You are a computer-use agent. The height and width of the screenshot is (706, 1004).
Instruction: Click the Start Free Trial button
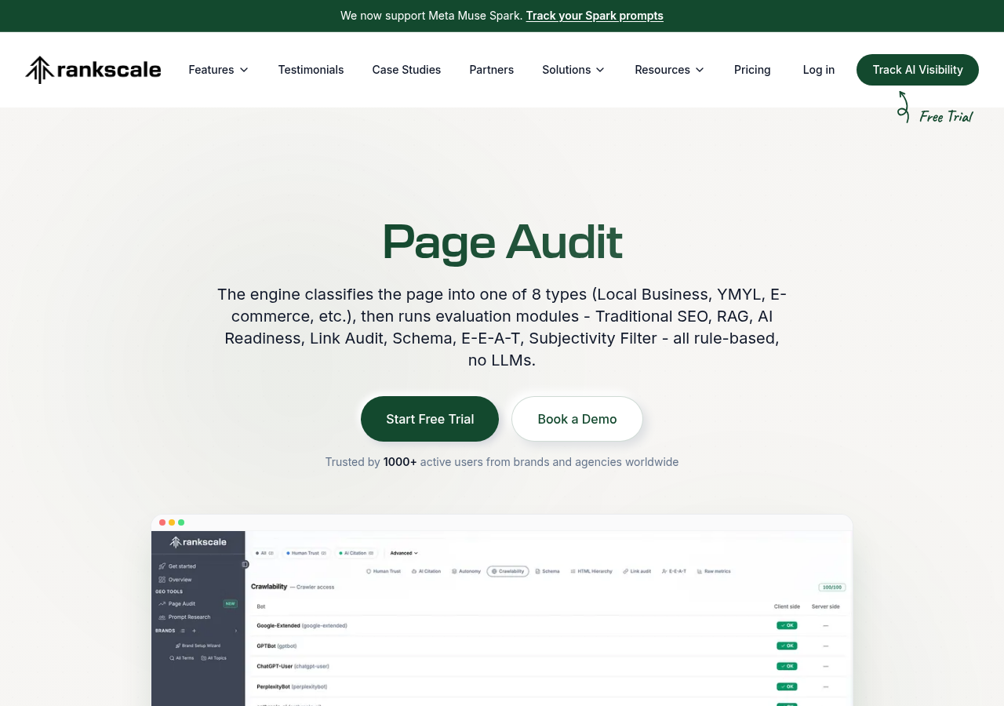[x=430, y=419]
